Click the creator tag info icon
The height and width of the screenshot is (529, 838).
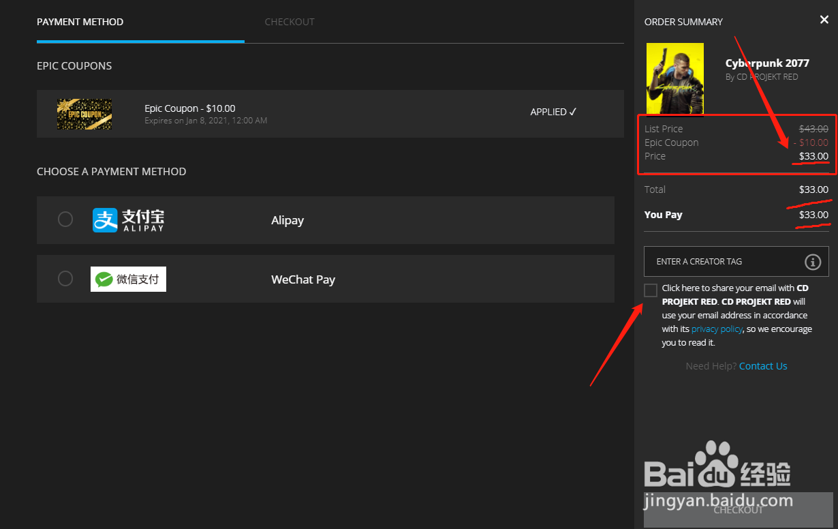coord(813,262)
